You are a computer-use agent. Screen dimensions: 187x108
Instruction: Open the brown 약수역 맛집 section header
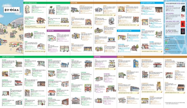coord(152,57)
